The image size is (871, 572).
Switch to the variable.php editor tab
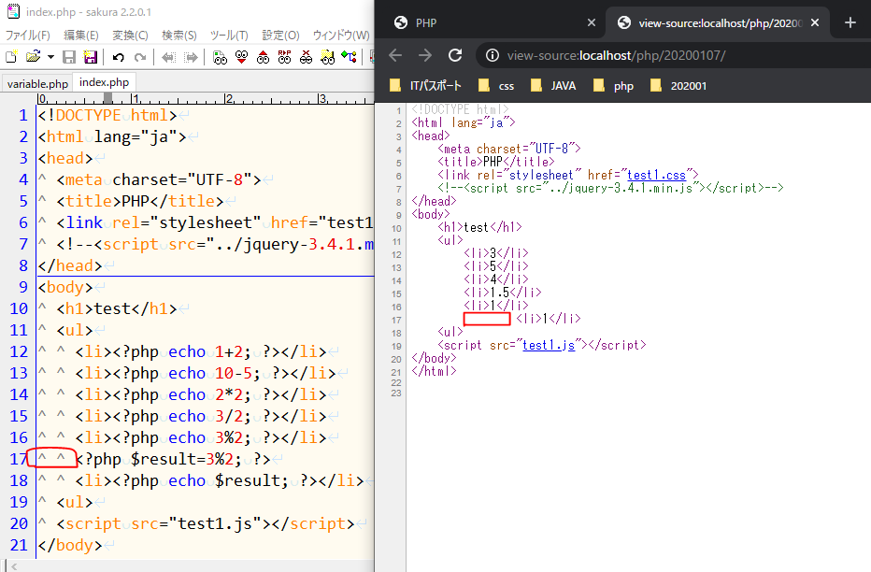point(36,83)
